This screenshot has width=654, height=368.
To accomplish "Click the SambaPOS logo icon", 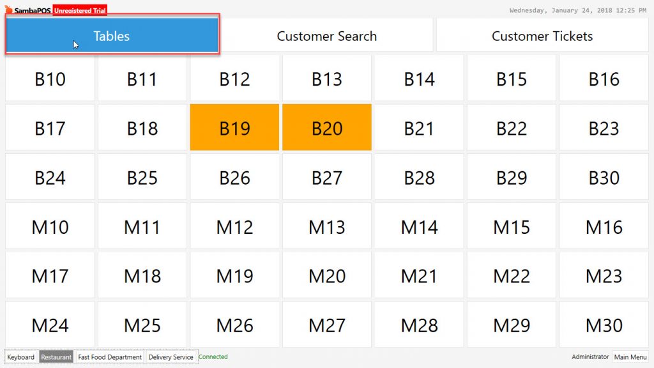I will 8,9.
